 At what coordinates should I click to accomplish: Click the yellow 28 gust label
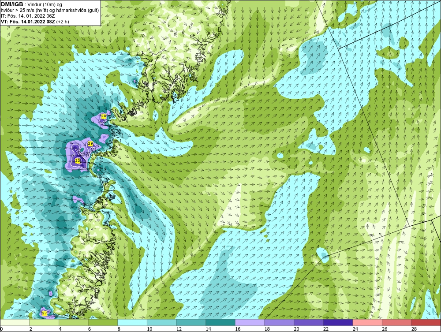coord(104,116)
